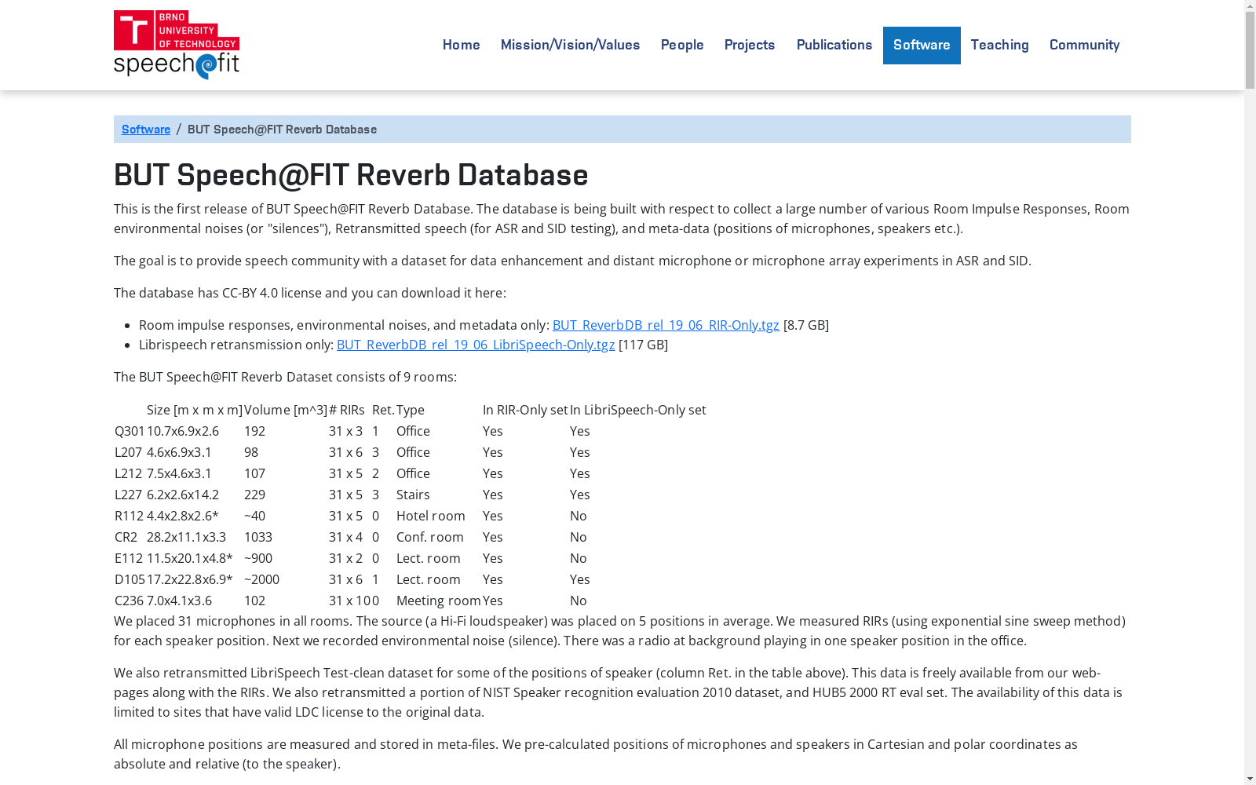Click volume value ~2000
The image size is (1256, 785).
(x=262, y=579)
